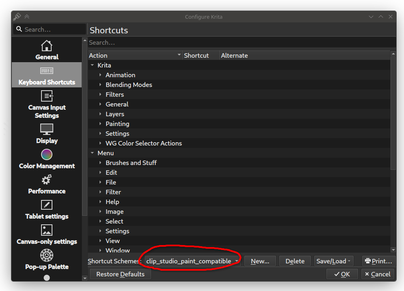
Task: Click the Print... button
Action: click(378, 261)
